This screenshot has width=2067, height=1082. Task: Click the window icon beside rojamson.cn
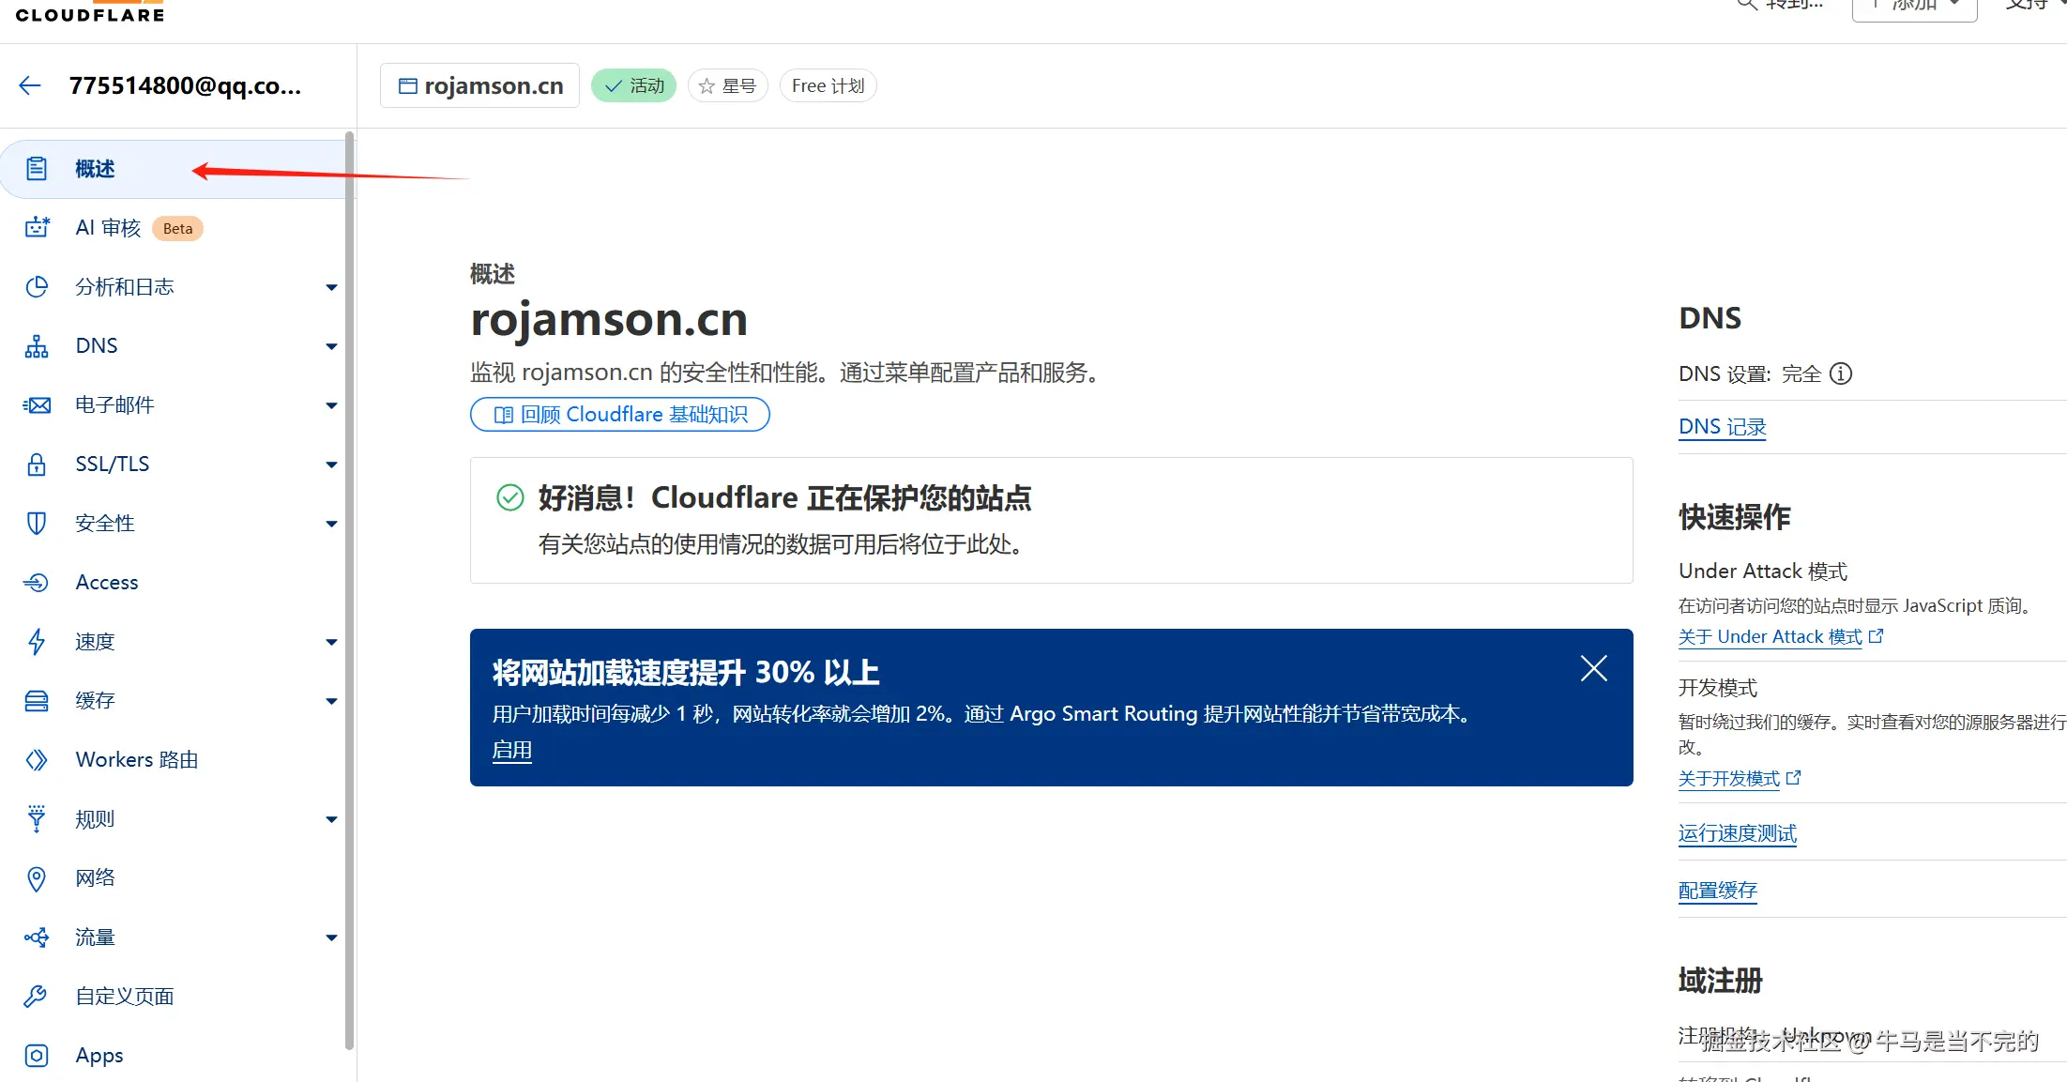(408, 86)
